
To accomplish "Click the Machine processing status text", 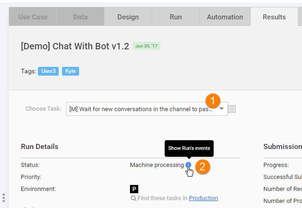I will click(157, 165).
